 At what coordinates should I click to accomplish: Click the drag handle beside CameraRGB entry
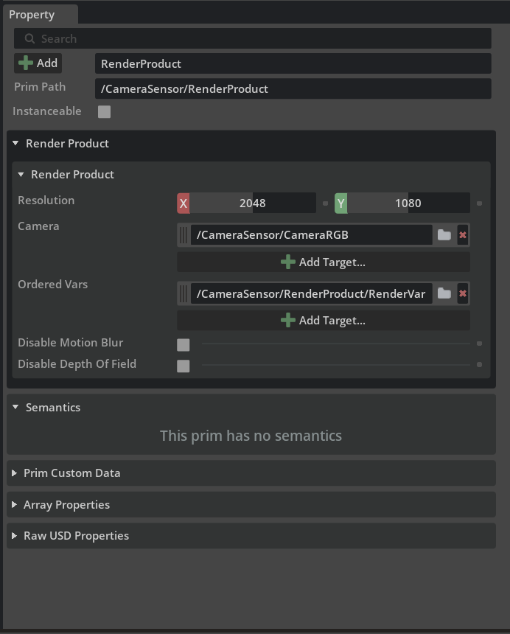(184, 235)
